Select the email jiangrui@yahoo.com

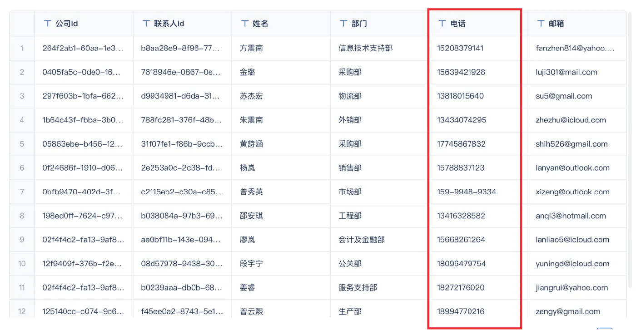point(572,288)
